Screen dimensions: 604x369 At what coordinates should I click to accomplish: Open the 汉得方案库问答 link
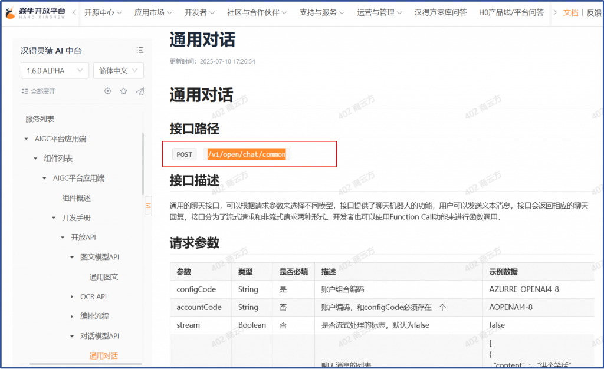(x=440, y=12)
